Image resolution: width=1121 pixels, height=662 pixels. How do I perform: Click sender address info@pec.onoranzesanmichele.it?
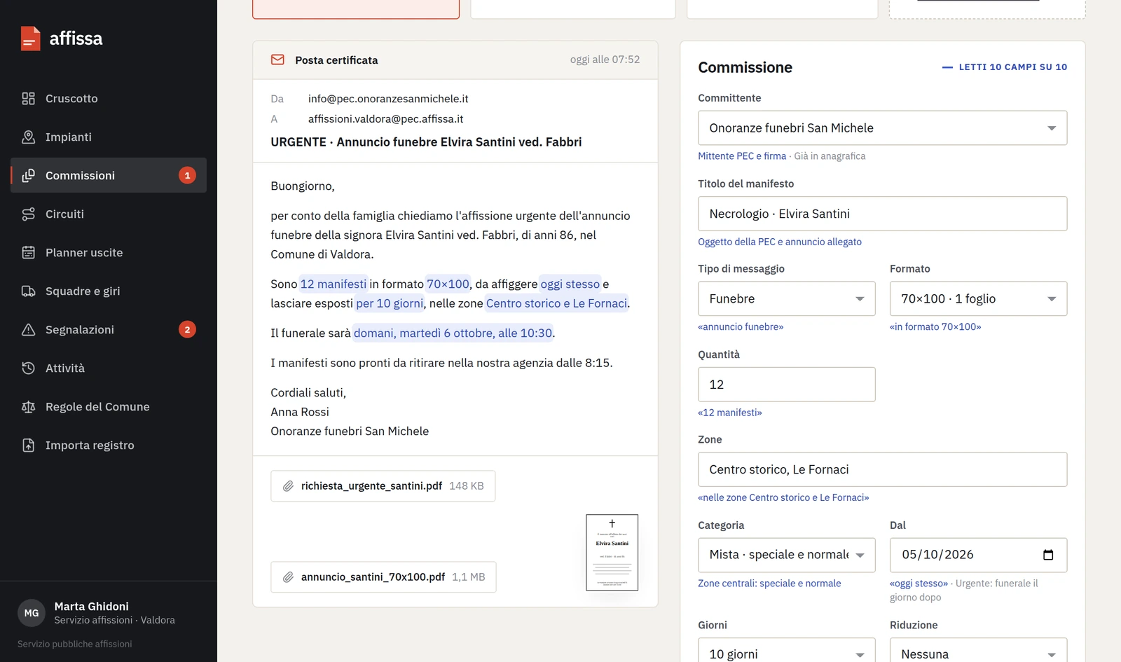(388, 99)
